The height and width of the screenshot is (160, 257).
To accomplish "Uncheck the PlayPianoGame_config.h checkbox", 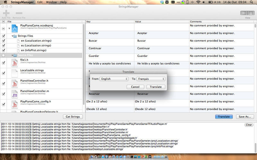I will [4, 104].
